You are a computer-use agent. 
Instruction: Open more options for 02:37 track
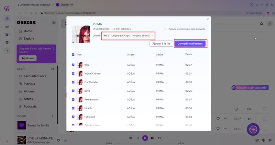[x=225, y=119]
